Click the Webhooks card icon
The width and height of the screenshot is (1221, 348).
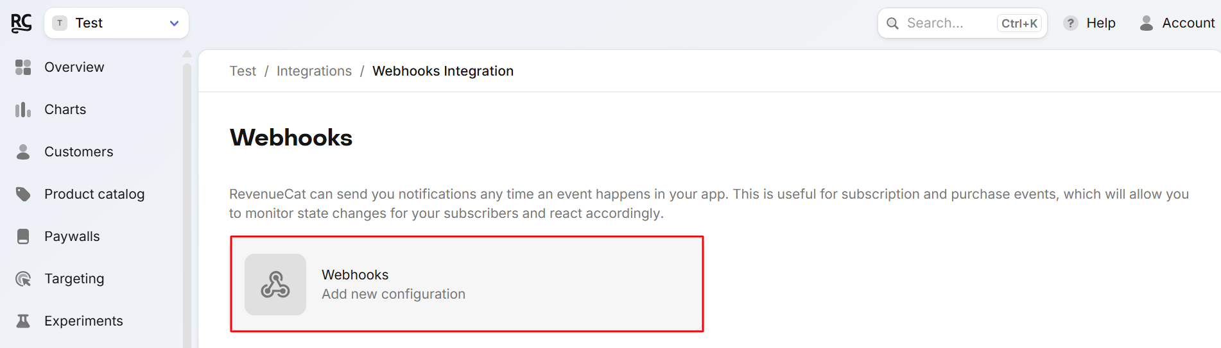tap(275, 285)
